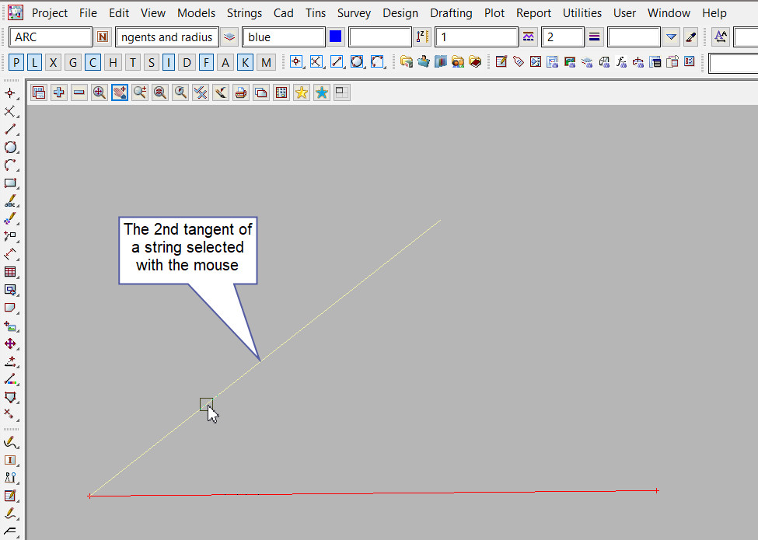Click the blue colour swatch
The width and height of the screenshot is (758, 540).
pos(336,37)
